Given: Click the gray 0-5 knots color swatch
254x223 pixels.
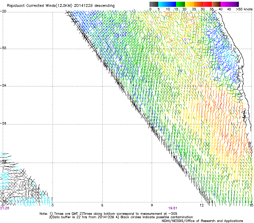Looking at the screenshot, I should [154, 4].
